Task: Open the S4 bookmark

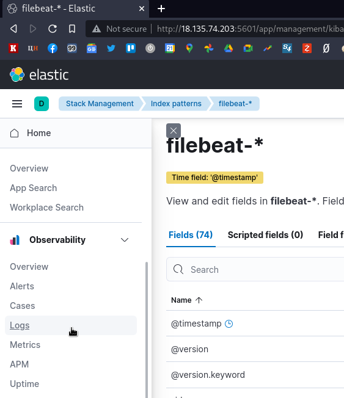Action: (287, 48)
